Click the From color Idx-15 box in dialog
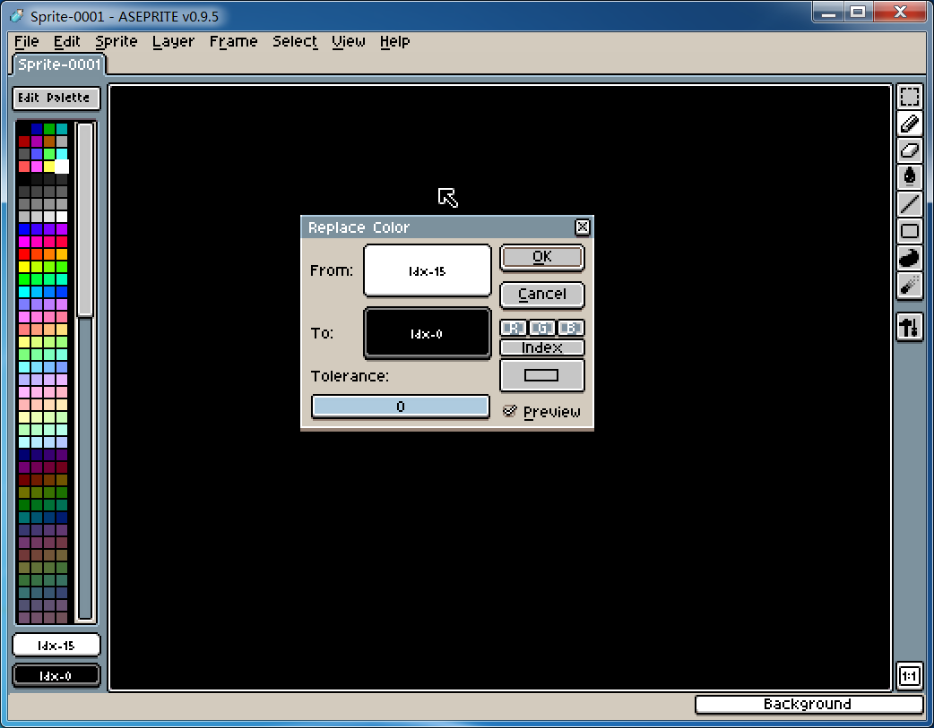This screenshot has width=934, height=728. [x=428, y=270]
